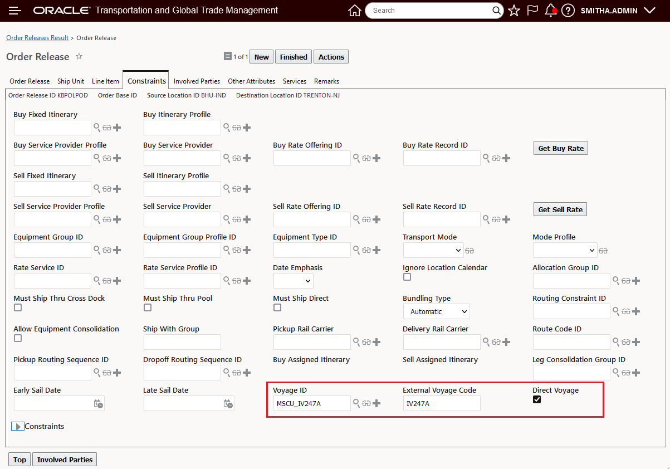Screen dimensions: 670x469
Task: Click the Voyage ID input field
Action: [312, 403]
